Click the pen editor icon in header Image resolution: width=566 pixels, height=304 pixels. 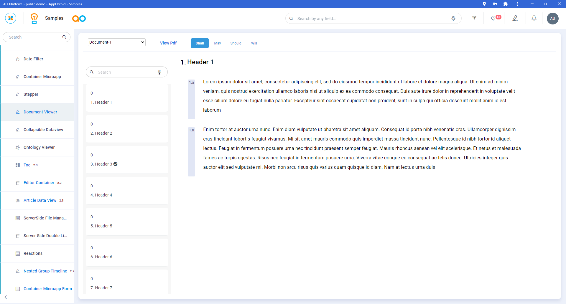tap(515, 18)
